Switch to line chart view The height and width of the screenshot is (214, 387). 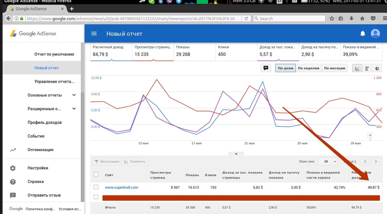pyautogui.click(x=357, y=68)
